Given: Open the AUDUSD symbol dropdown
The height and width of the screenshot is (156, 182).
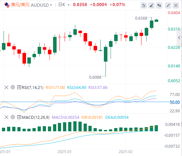Looking at the screenshot, I should 41,5.
